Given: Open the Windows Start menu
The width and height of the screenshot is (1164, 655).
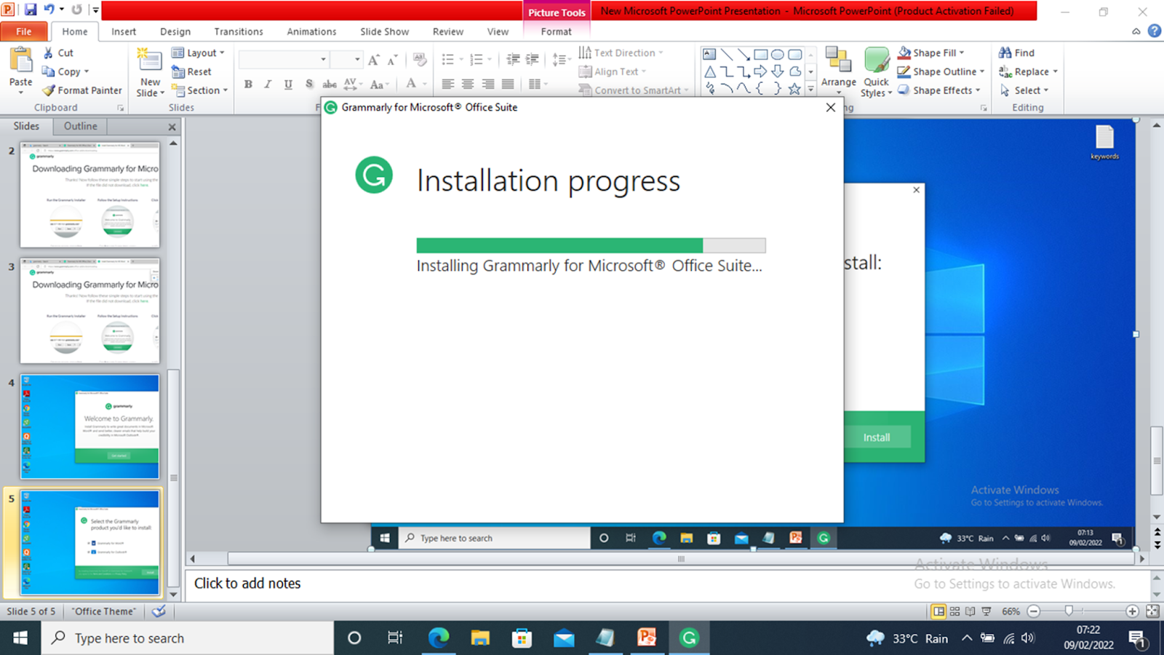Looking at the screenshot, I should [20, 638].
